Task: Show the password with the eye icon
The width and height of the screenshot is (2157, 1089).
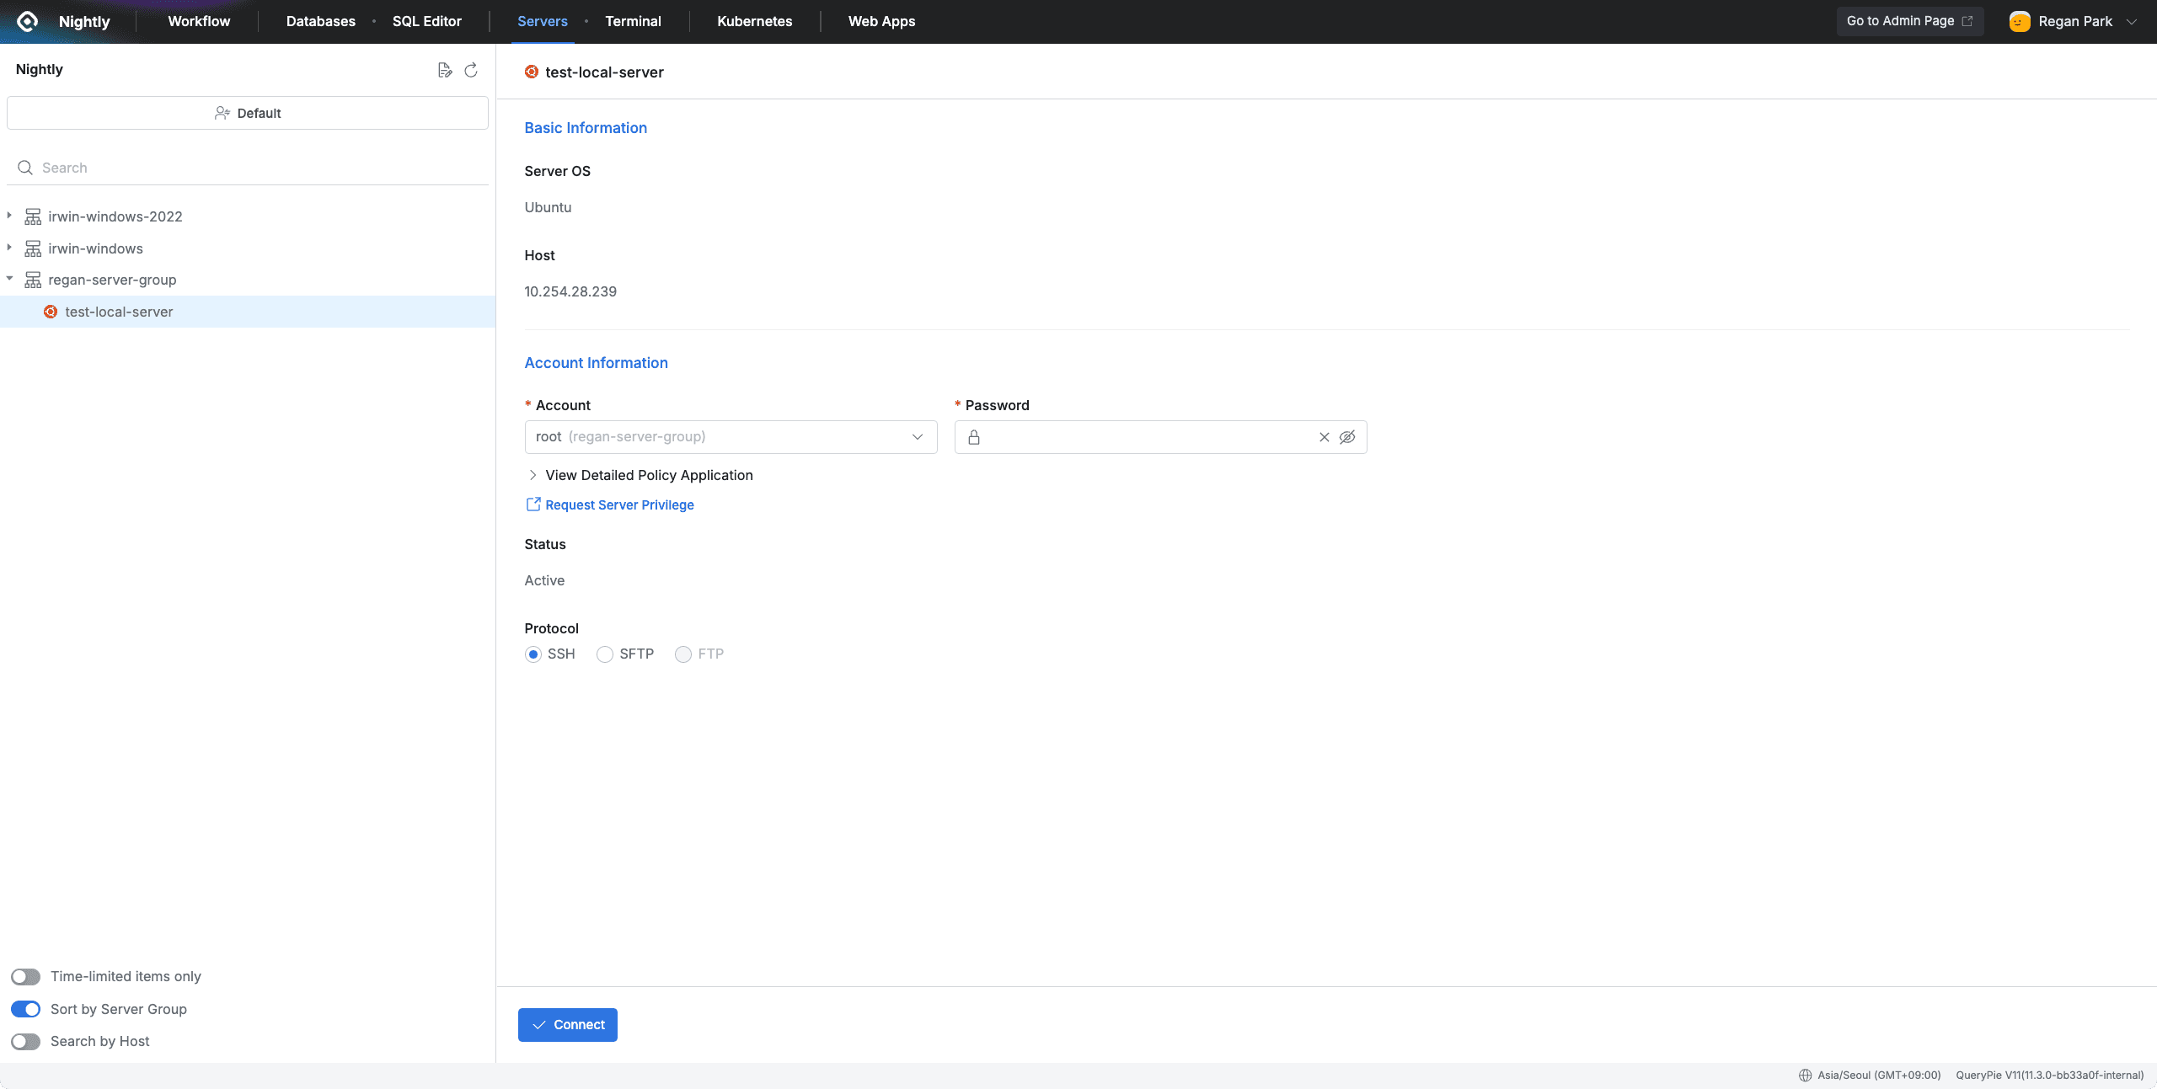Action: pyautogui.click(x=1347, y=437)
